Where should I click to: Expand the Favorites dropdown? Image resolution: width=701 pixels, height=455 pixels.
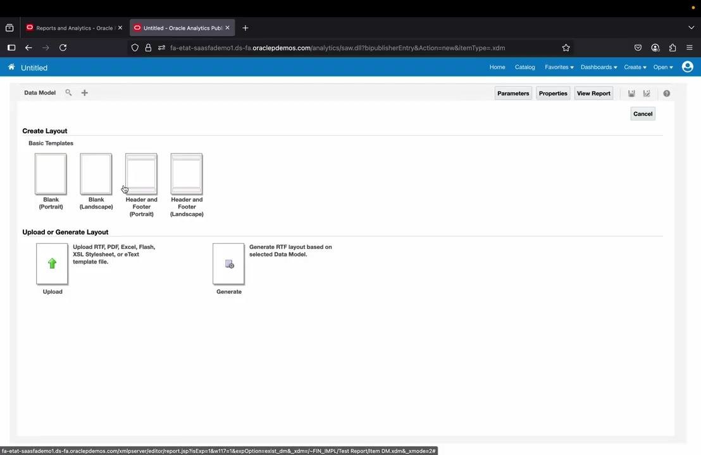point(559,67)
